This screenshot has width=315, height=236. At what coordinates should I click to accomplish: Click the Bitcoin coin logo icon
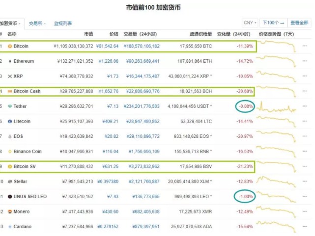pos(10,46)
